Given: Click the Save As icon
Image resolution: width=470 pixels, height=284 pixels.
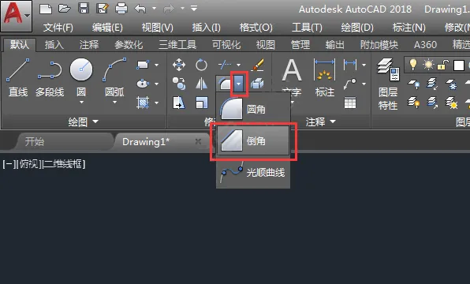Looking at the screenshot, I should 103,9.
